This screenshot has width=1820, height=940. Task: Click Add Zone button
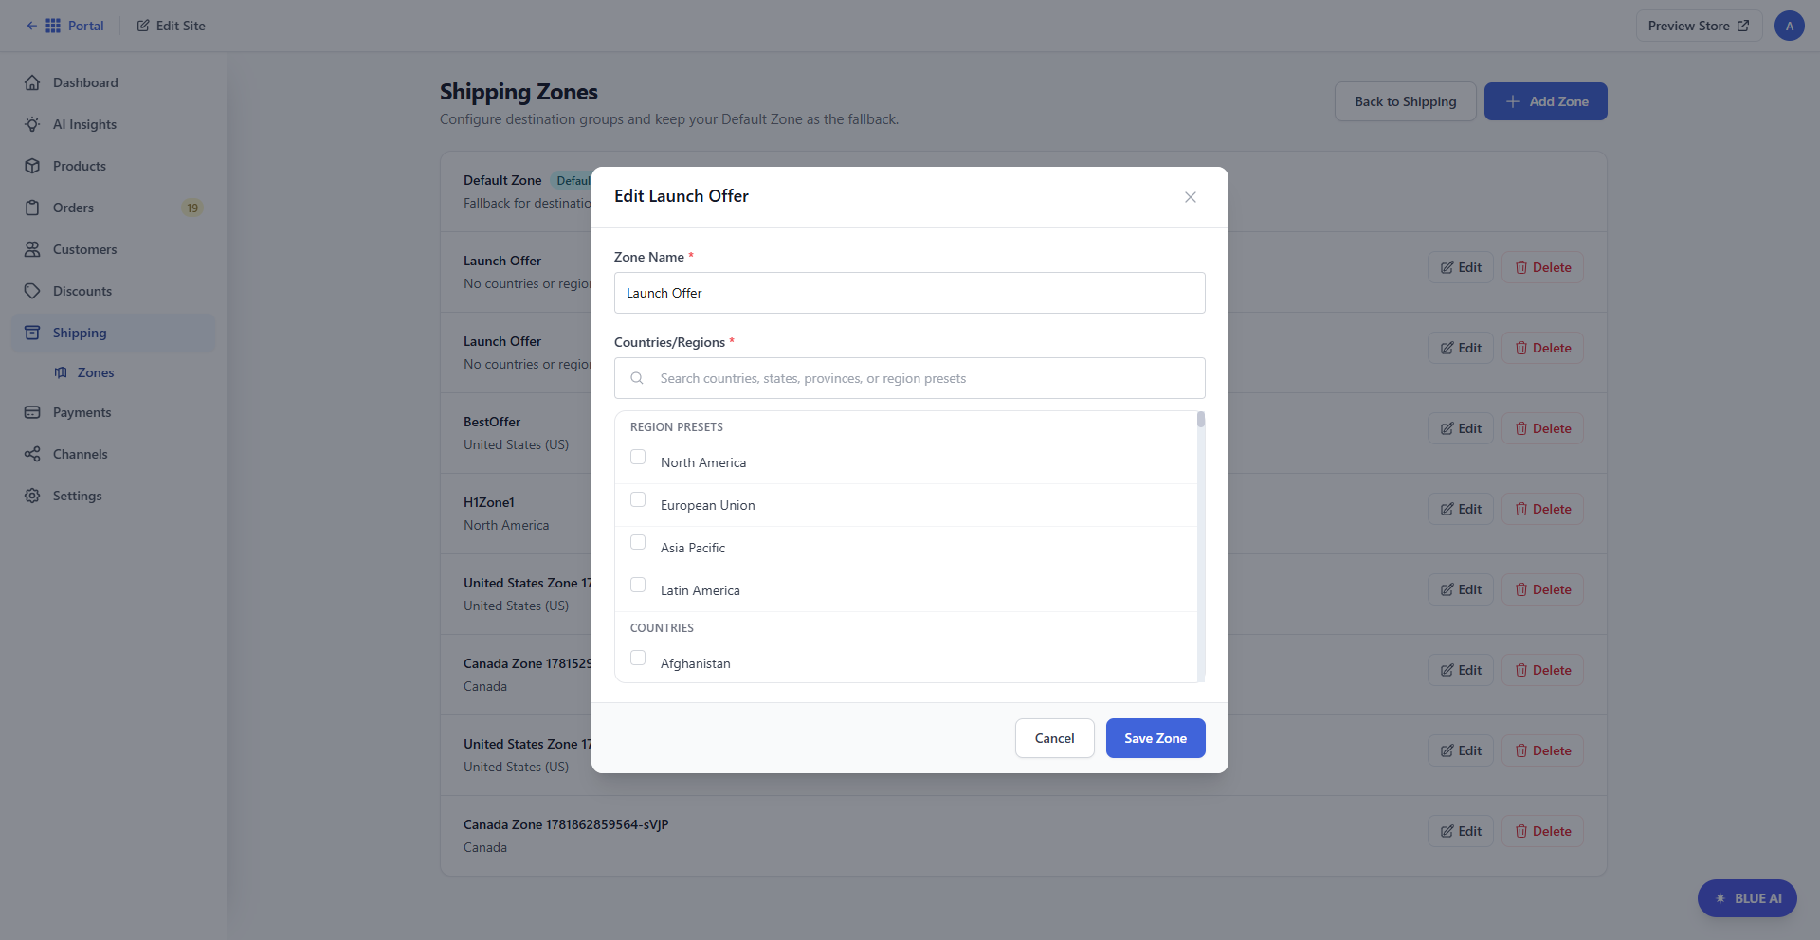coord(1545,101)
